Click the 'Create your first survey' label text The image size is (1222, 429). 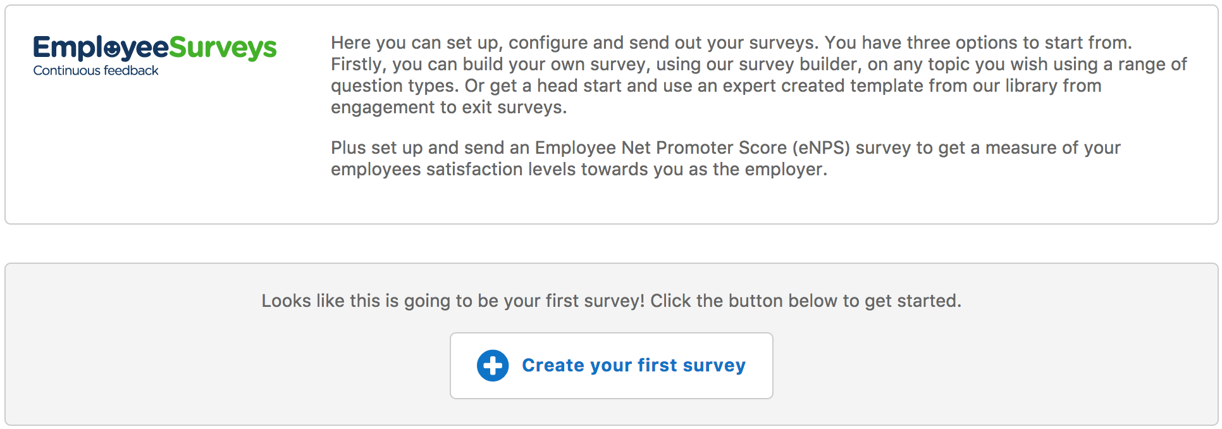[x=634, y=366]
